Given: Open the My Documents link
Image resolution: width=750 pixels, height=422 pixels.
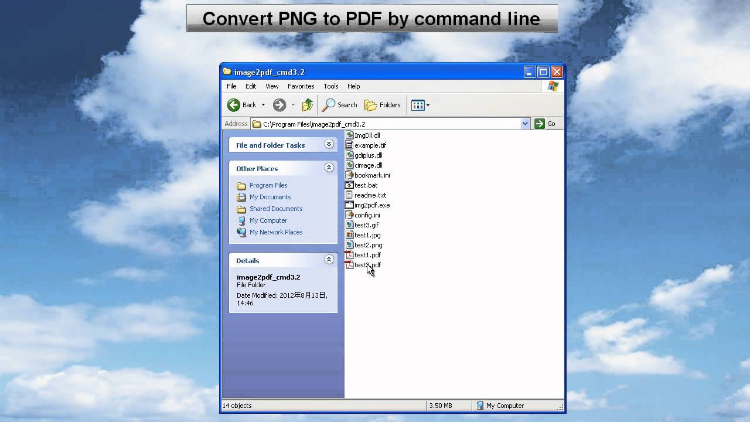Looking at the screenshot, I should 270,197.
